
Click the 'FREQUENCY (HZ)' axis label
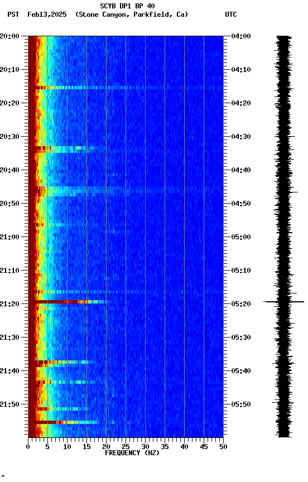[132, 454]
